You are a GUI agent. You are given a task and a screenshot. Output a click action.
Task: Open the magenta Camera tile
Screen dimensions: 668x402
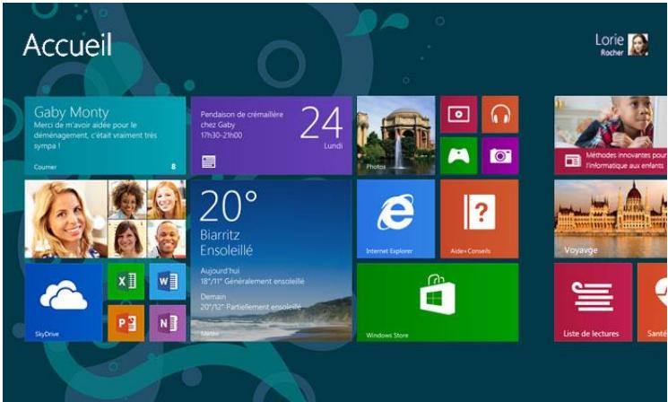(x=500, y=155)
